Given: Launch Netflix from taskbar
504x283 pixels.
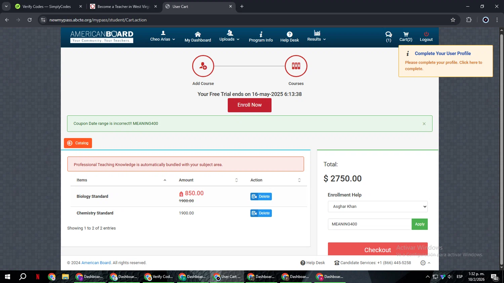Looking at the screenshot, I should point(38,277).
